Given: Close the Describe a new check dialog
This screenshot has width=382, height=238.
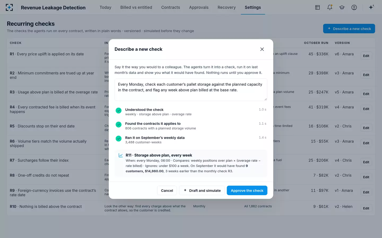Looking at the screenshot, I should point(262,49).
